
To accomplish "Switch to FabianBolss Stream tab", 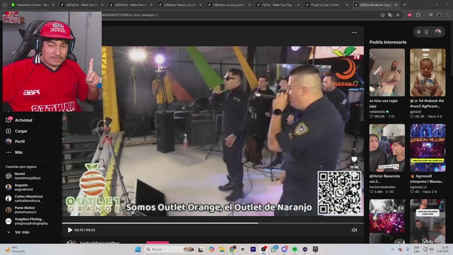I will point(33,5).
